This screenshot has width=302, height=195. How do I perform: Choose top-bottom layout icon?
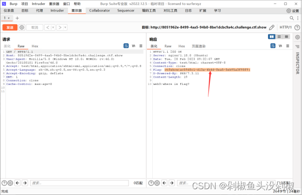279,36
